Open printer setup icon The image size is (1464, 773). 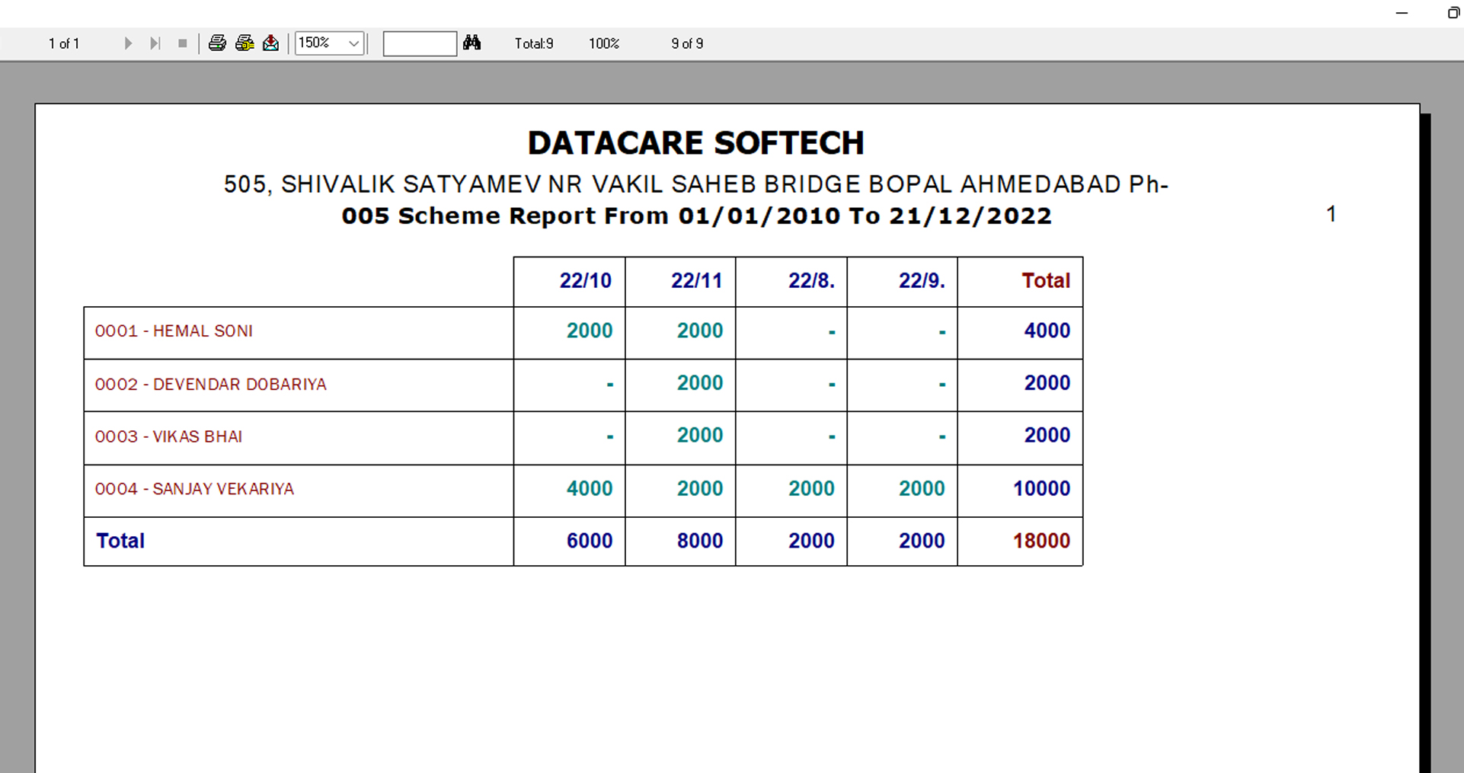(245, 43)
